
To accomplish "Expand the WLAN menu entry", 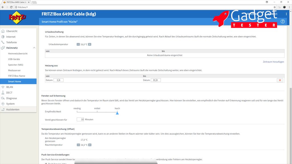I will click(9, 87).
